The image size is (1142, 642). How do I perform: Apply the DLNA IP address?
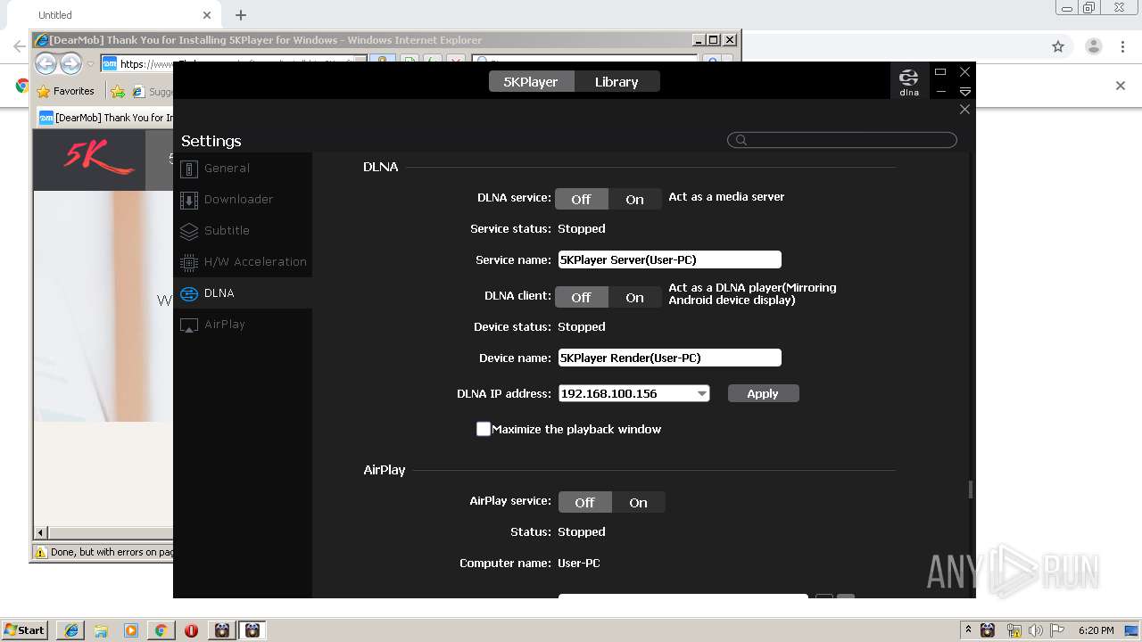(x=764, y=393)
